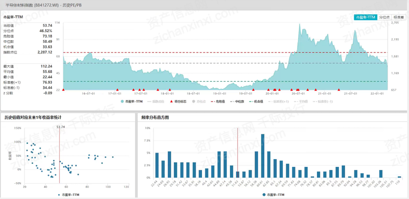Toggle the 机会值 green legend entry

click(x=257, y=102)
